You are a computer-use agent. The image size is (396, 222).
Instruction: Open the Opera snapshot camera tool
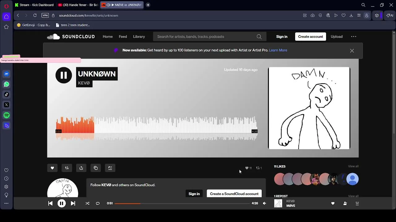(x=312, y=15)
